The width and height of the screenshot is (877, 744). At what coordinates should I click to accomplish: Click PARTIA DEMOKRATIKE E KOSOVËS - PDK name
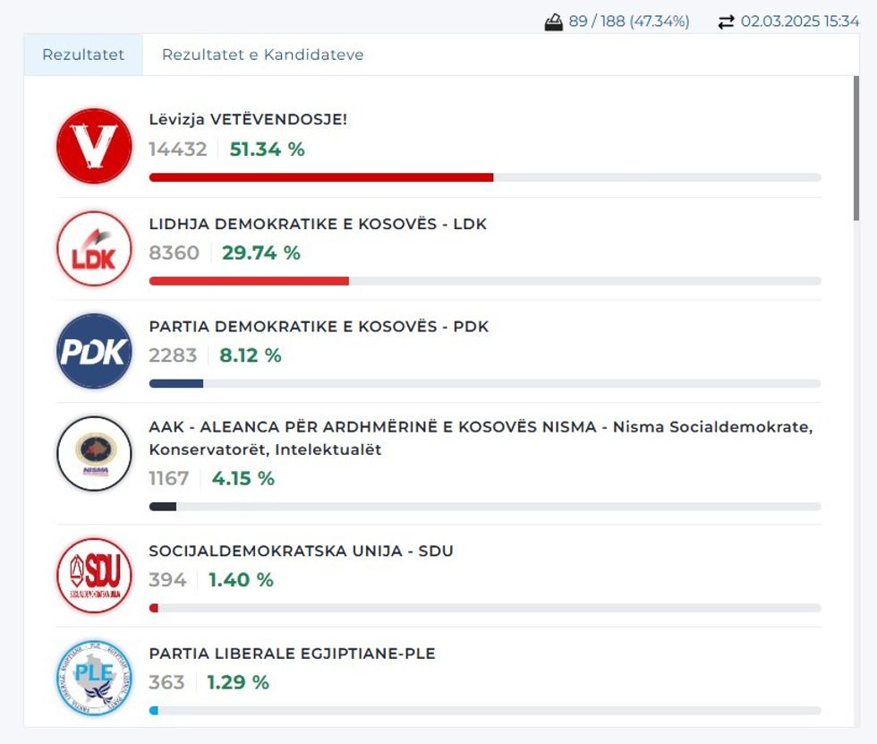319,327
